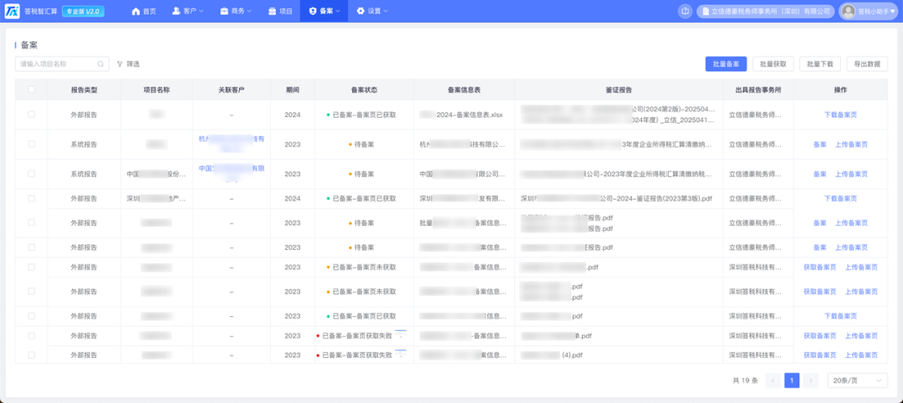Open the help icon in top bar
Screen dimensions: 903x403
click(x=685, y=11)
